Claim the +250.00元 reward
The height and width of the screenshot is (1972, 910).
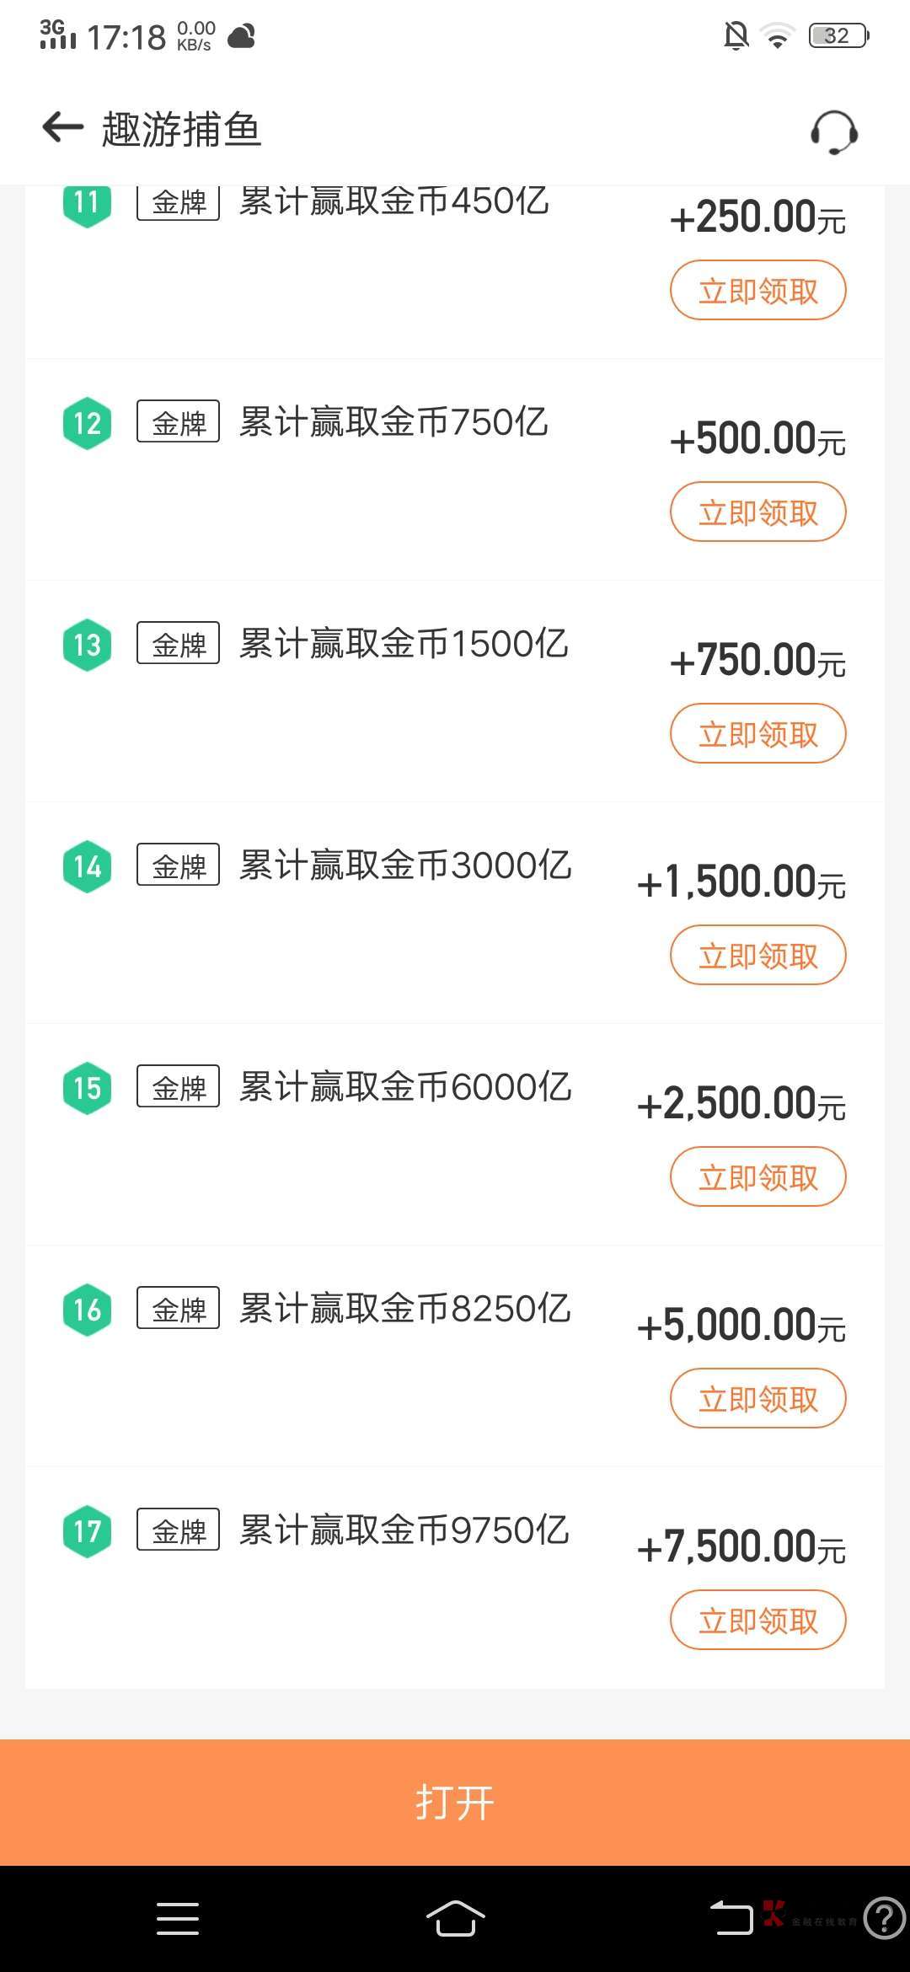[757, 291]
